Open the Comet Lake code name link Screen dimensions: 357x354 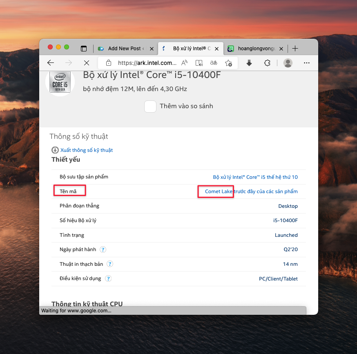pyautogui.click(x=219, y=191)
